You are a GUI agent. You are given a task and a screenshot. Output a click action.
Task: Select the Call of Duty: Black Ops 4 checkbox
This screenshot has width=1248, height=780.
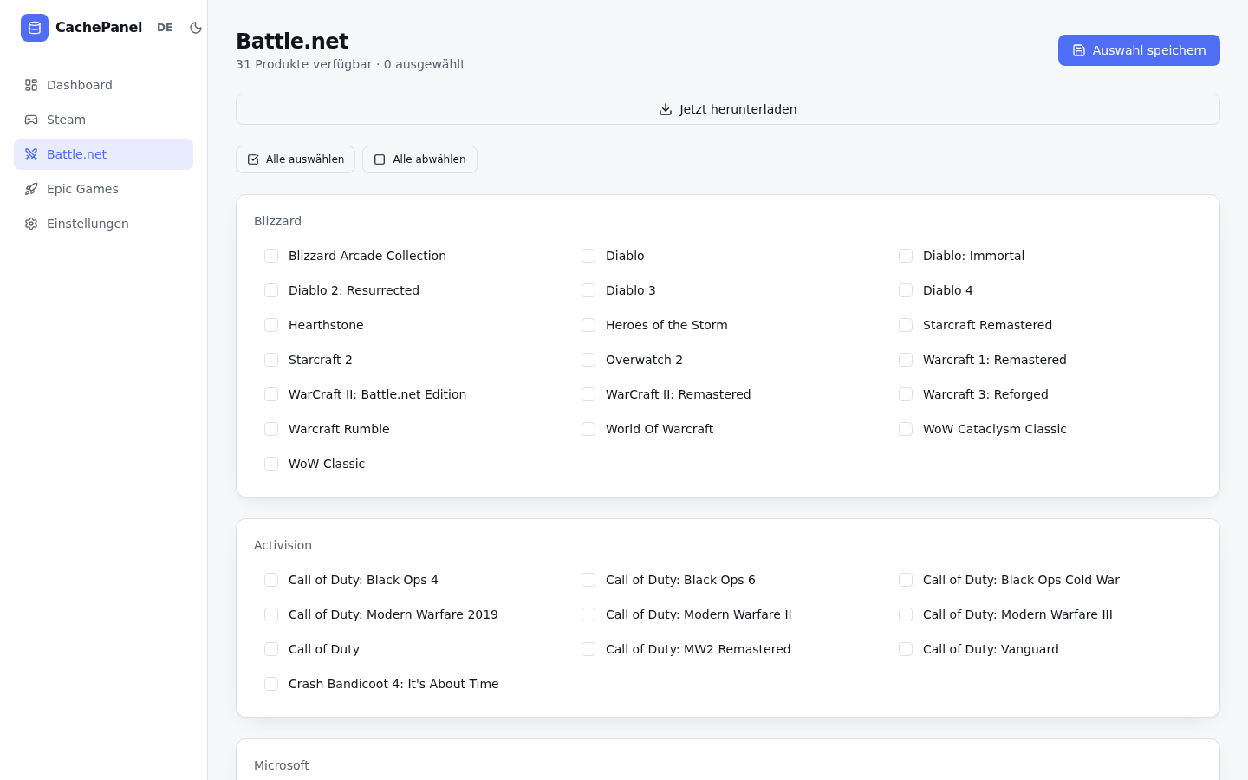click(271, 580)
